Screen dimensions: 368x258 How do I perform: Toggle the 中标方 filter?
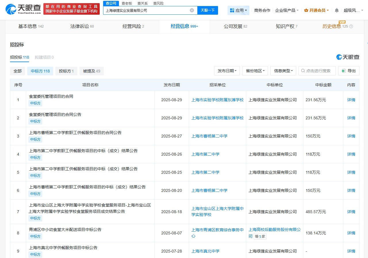[40, 71]
